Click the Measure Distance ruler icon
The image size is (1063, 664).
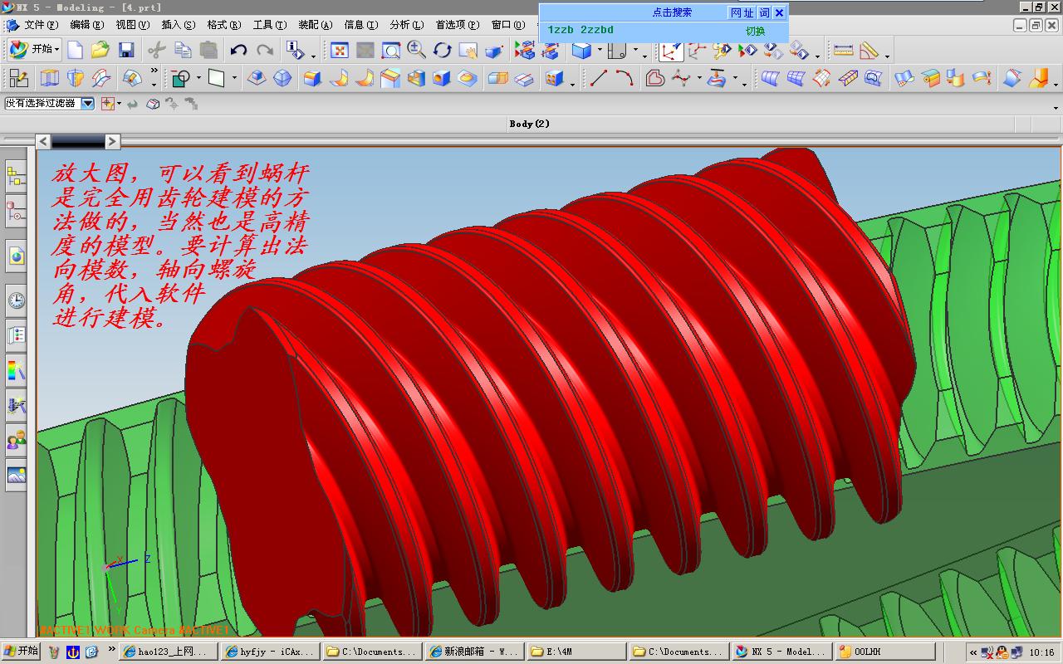tap(843, 51)
